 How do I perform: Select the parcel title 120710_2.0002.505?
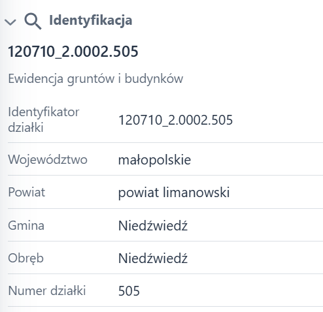click(x=73, y=52)
